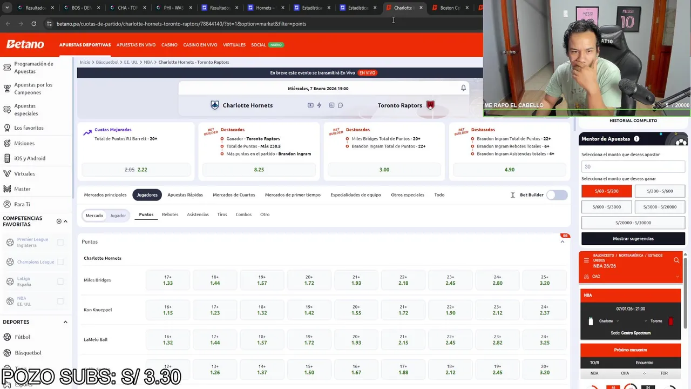Open the browser tab search dropdown
The image size is (691, 389).
click(x=6, y=8)
